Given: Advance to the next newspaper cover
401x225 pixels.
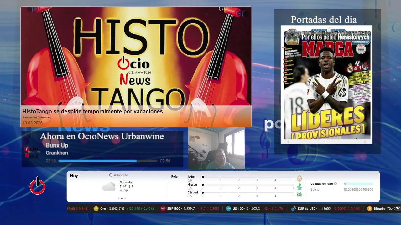Looking at the screenshot, I should click(365, 142).
